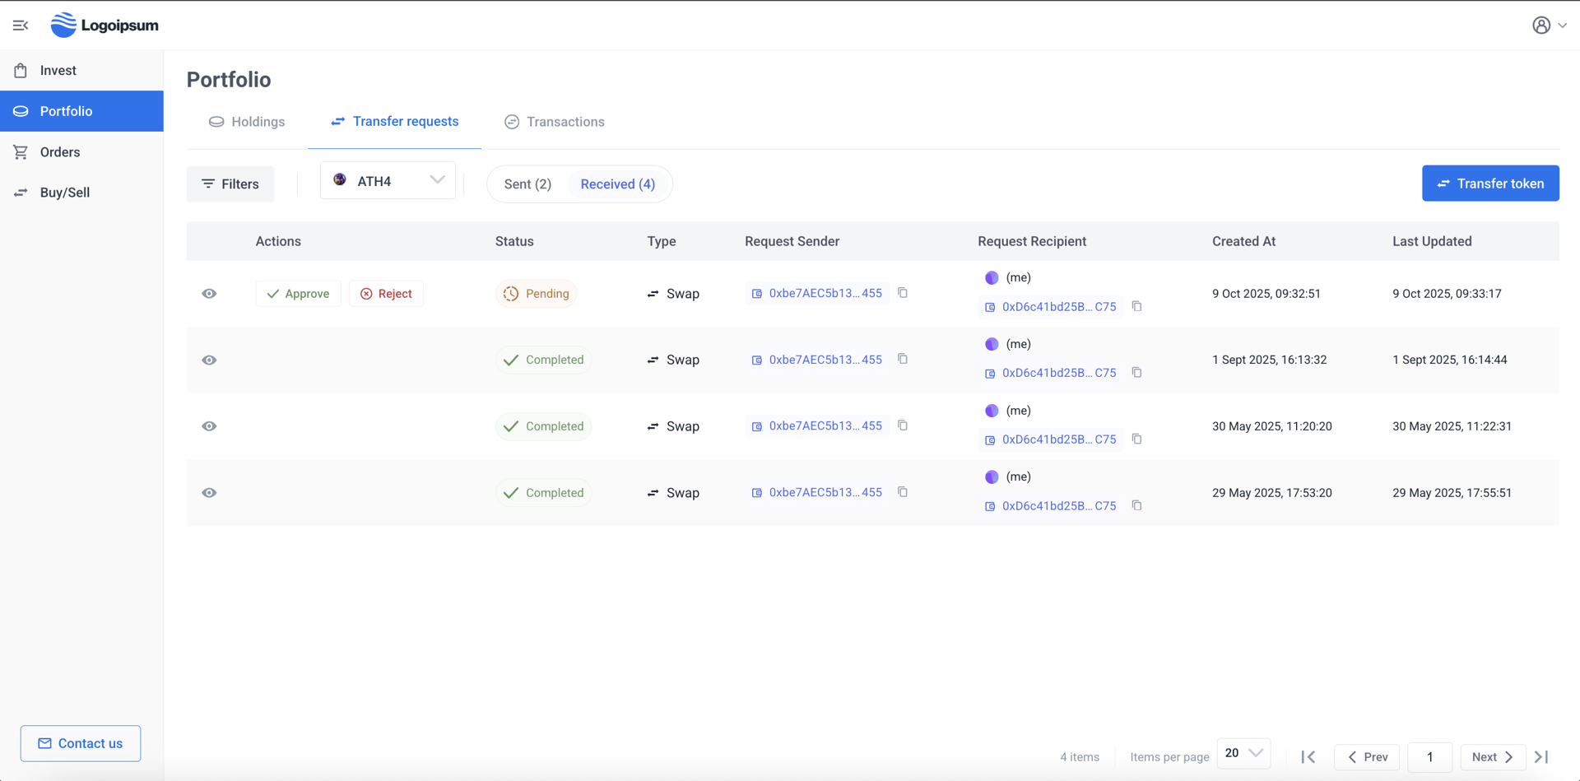
Task: Copy sender address in the Pending row
Action: point(903,293)
